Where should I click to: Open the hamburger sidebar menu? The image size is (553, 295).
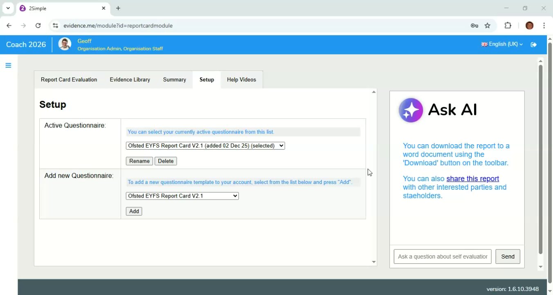click(8, 66)
